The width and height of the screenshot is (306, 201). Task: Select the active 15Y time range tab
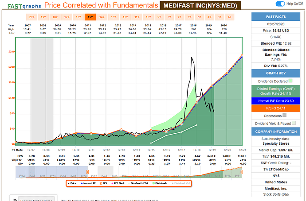click(90, 17)
